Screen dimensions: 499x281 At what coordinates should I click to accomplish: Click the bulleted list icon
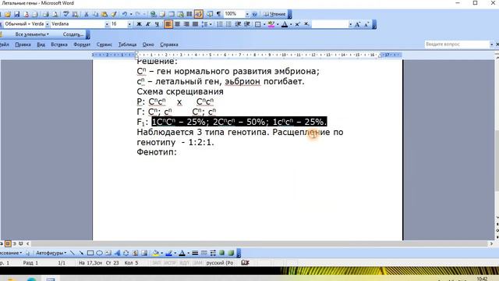point(228,24)
